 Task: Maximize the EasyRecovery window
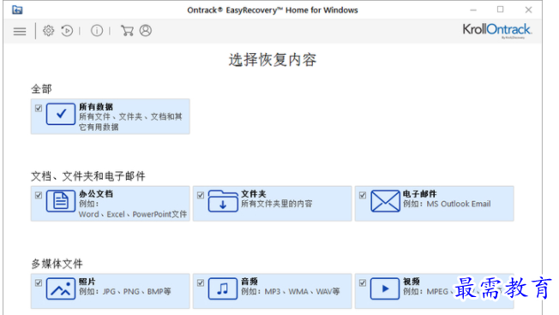tap(501, 9)
